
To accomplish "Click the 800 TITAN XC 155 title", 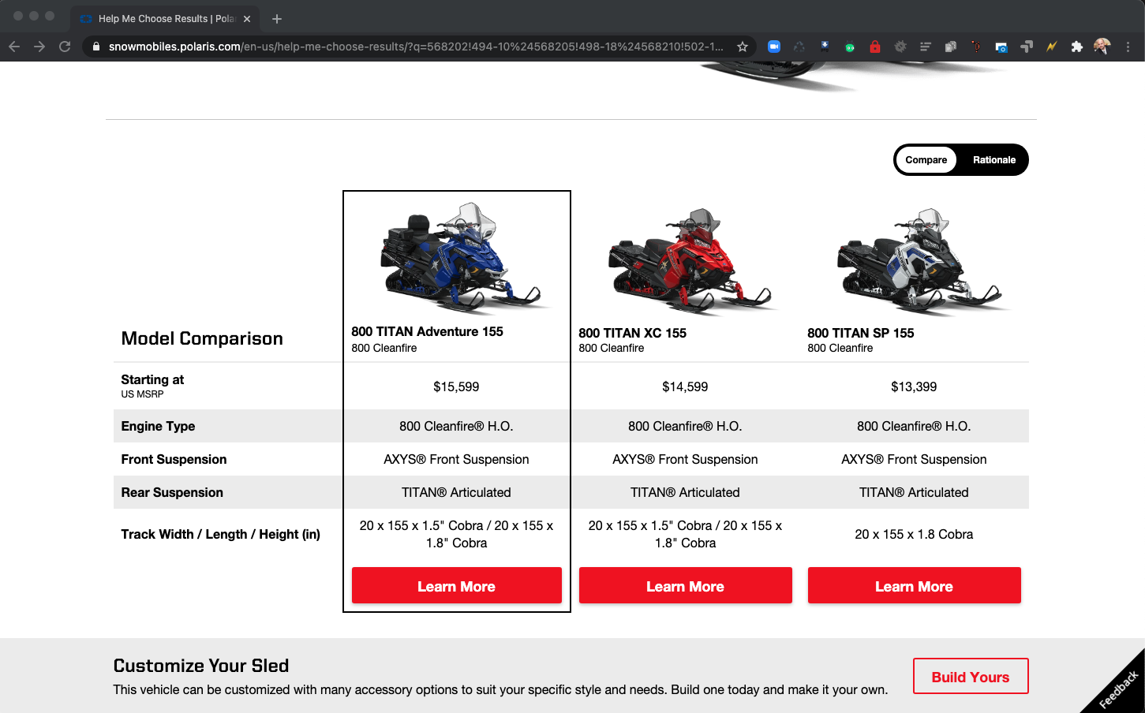I will (x=633, y=334).
